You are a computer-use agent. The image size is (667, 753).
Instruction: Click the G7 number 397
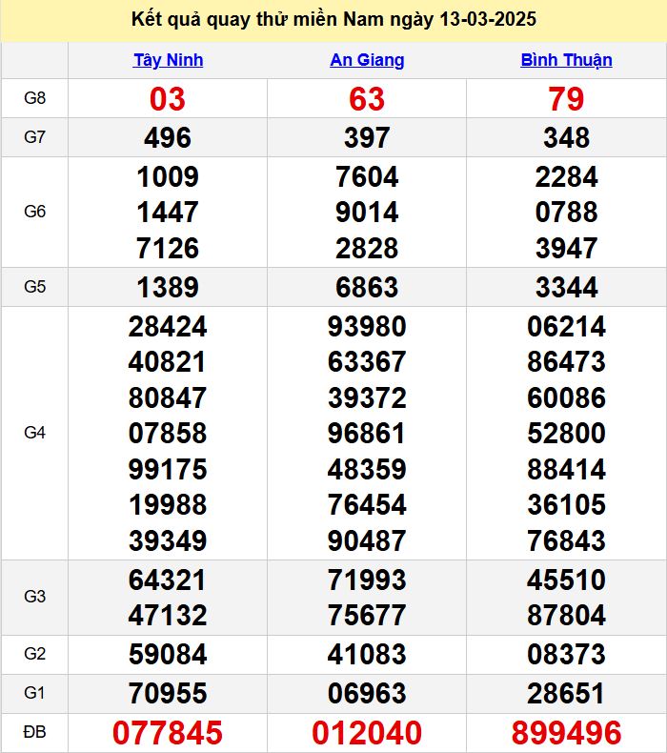367,138
